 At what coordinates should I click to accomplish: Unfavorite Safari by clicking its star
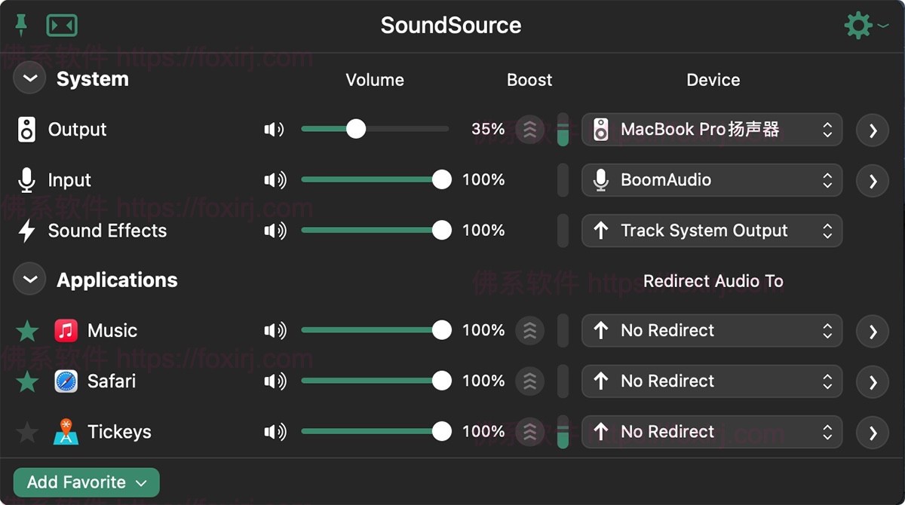(27, 381)
